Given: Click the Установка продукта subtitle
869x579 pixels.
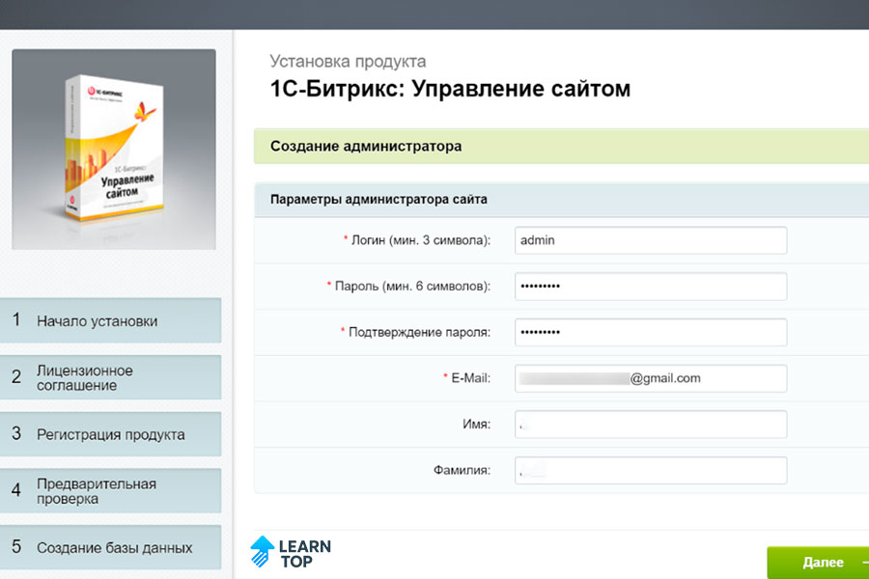Looking at the screenshot, I should tap(348, 61).
